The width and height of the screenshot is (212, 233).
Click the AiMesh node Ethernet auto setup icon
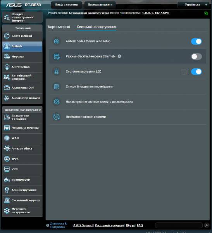(57, 41)
